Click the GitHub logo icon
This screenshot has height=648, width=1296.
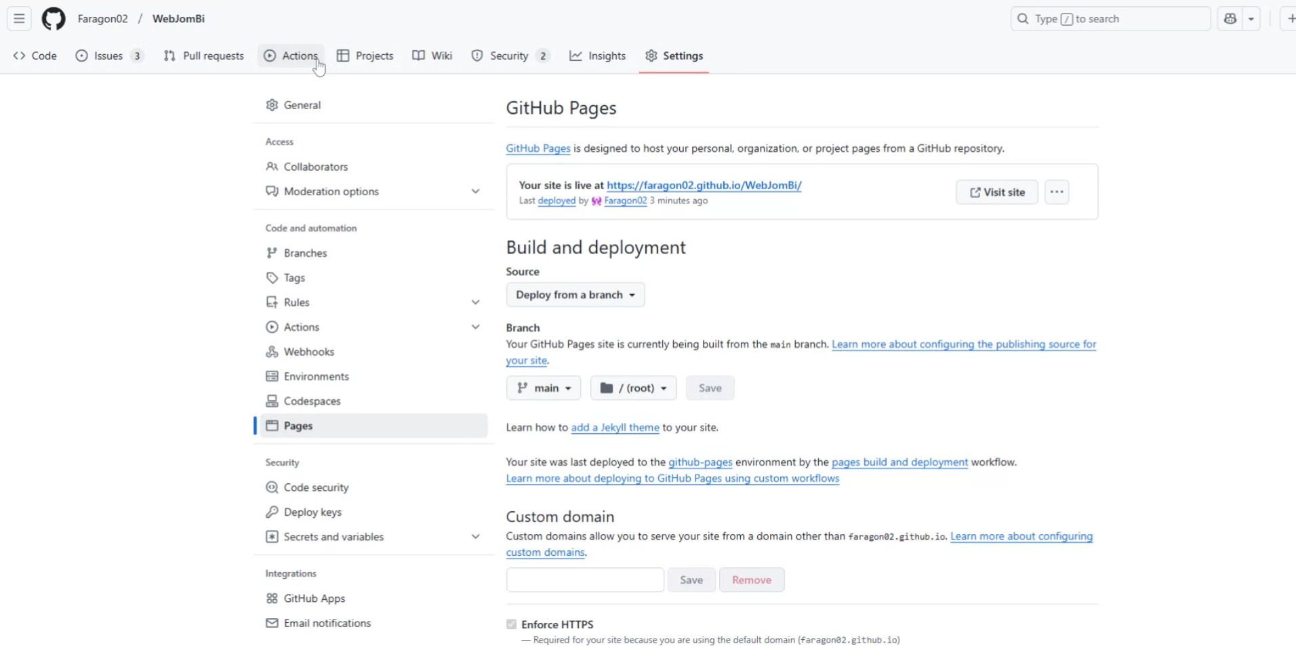click(54, 19)
